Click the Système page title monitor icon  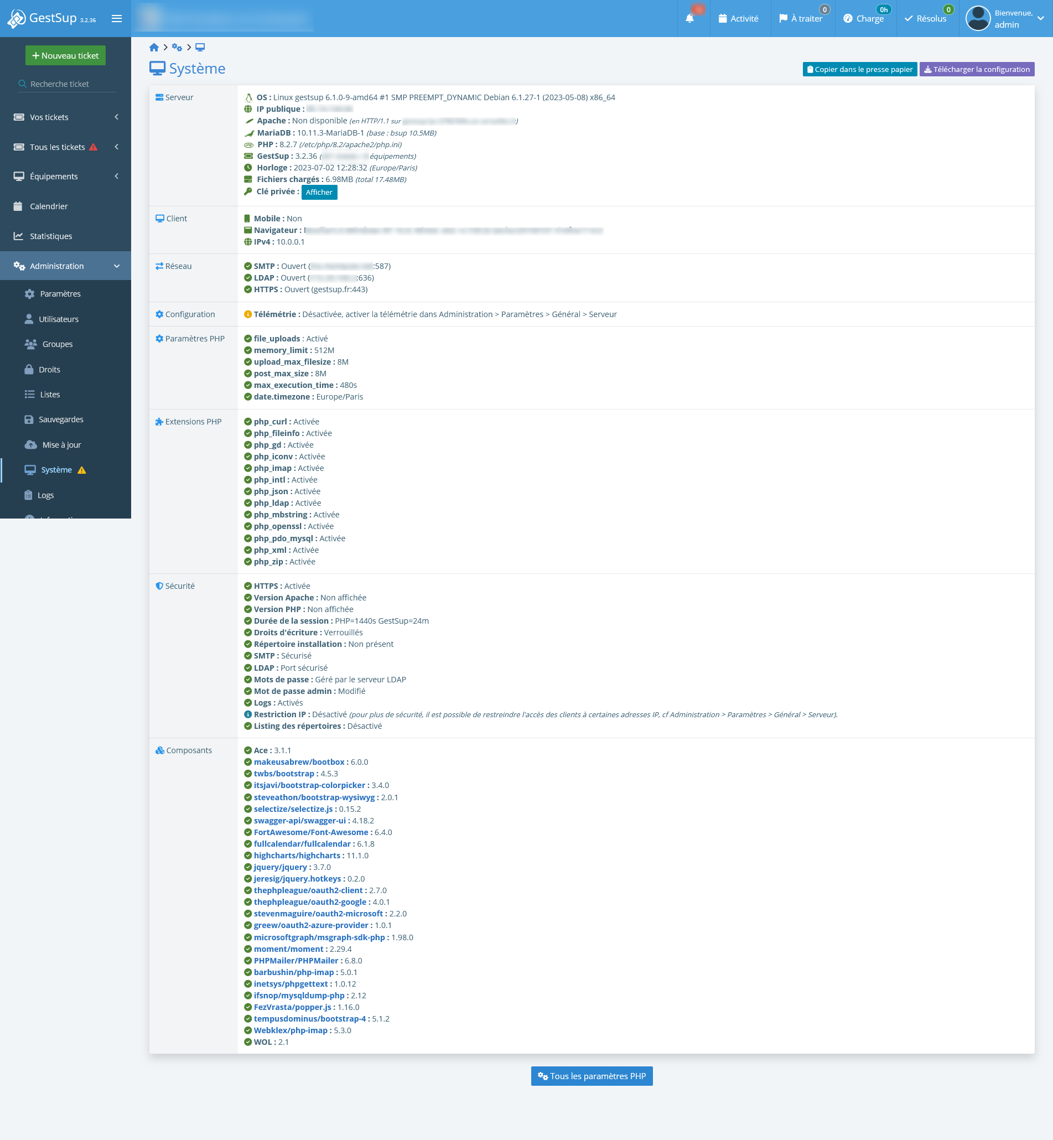[157, 69]
